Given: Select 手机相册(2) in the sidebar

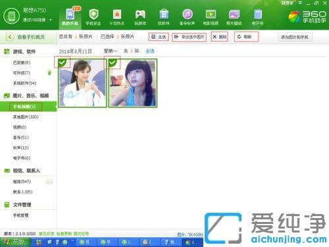Looking at the screenshot, I should [28, 107].
